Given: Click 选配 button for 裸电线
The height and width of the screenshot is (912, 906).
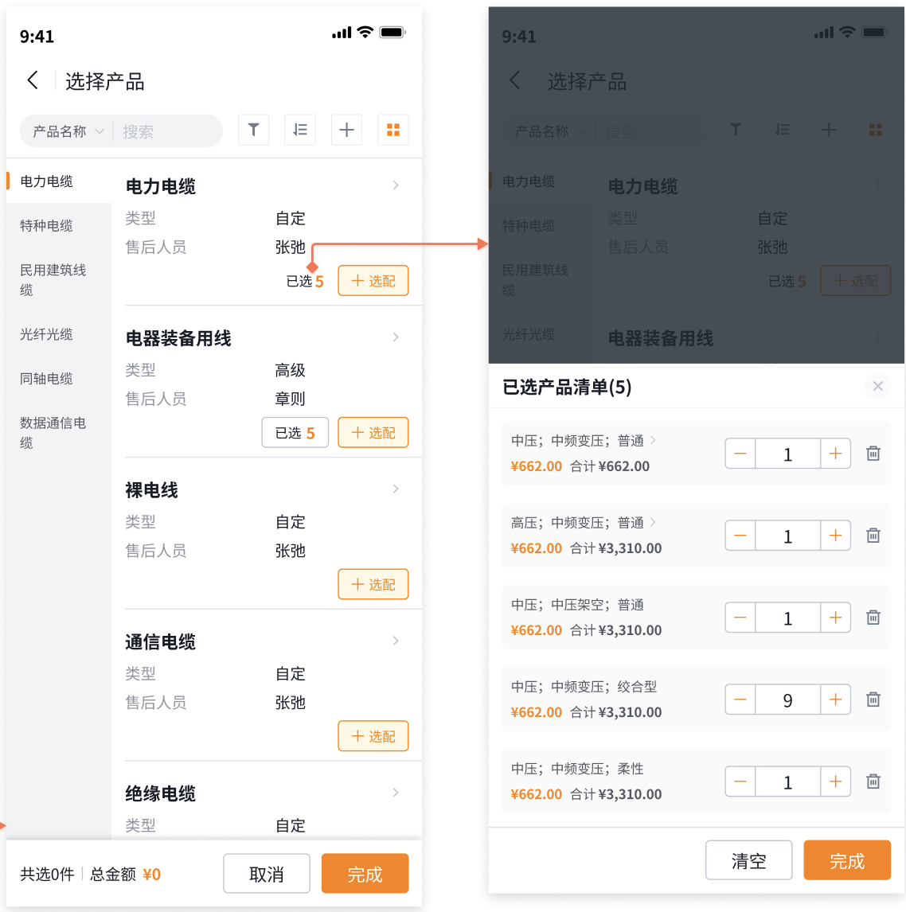Looking at the screenshot, I should click(373, 585).
